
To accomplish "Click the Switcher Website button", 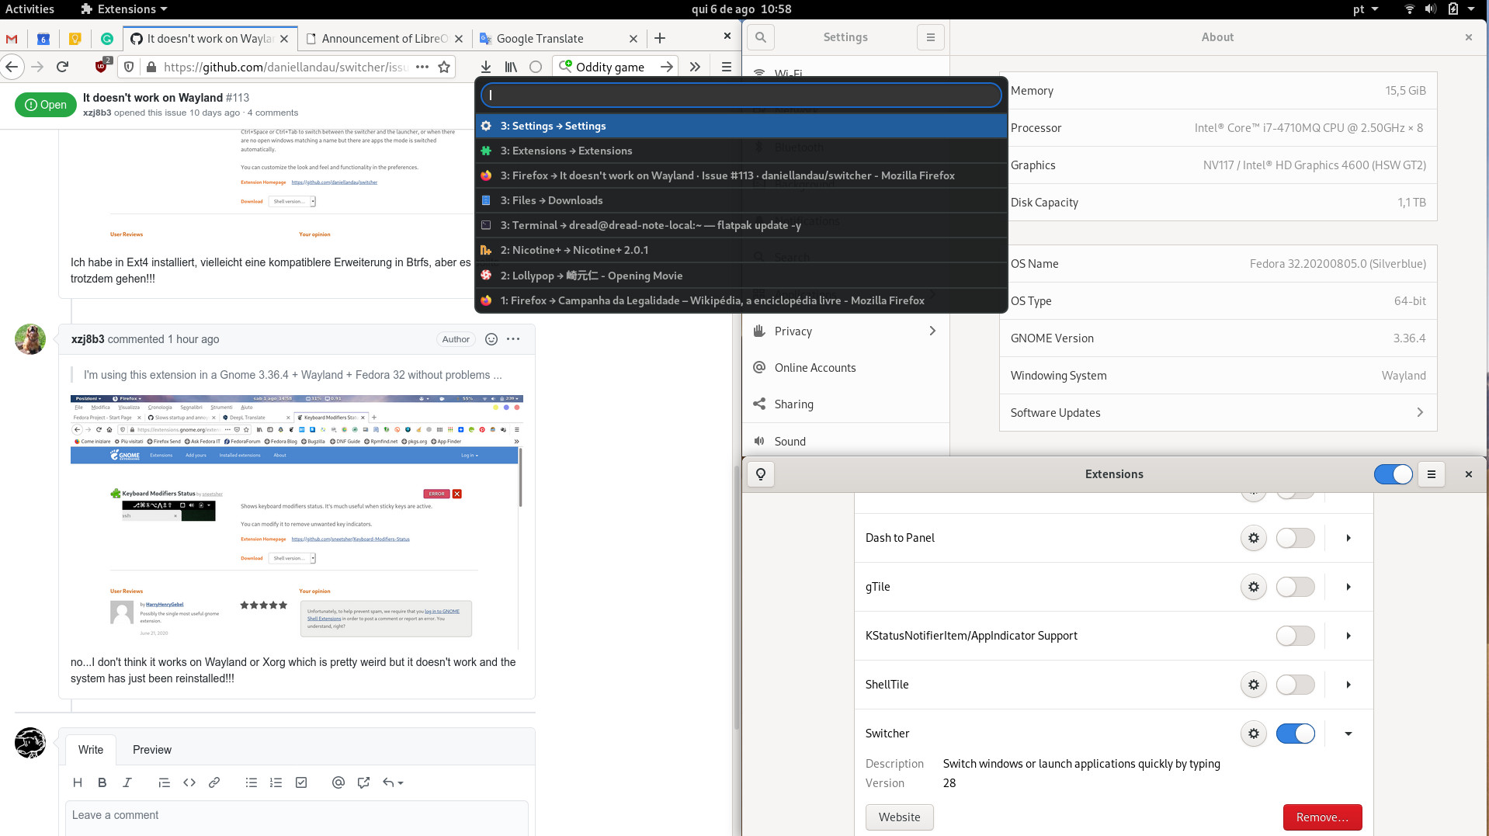I will (900, 817).
